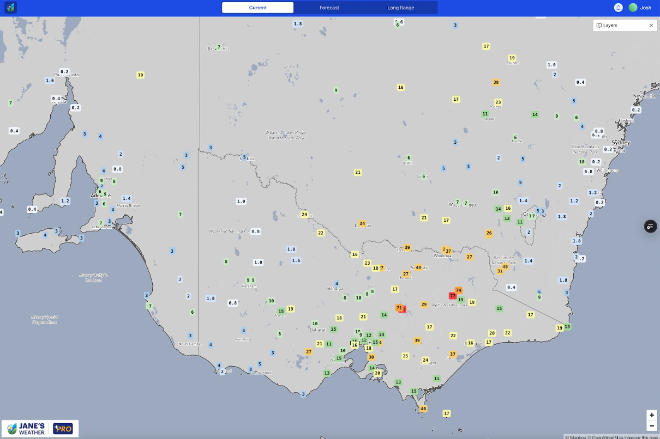
Task: Click the Blue Mountains National Park label
Action: (585, 149)
